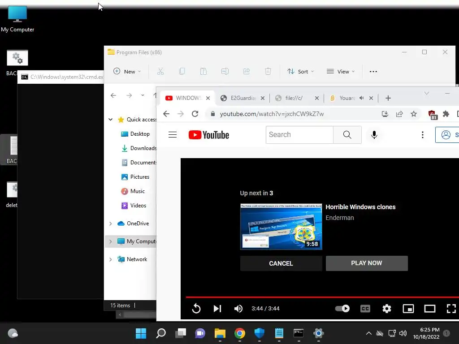Viewport: 459px width, 344px height.
Task: Click the Delete trash icon in Explorer toolbar
Action: point(268,71)
